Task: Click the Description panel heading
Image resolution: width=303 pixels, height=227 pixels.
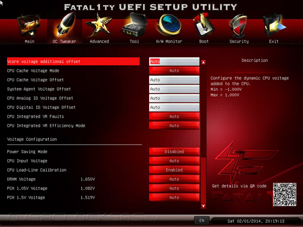Action: 255,61
